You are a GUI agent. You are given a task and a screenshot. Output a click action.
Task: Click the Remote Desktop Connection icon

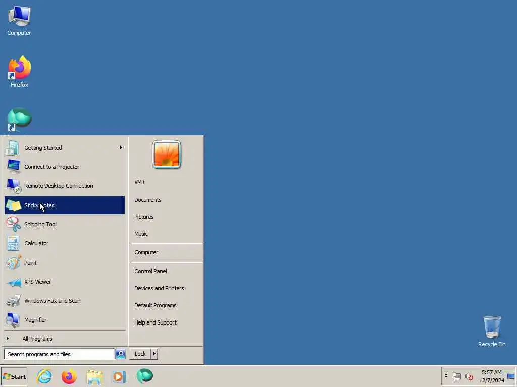point(14,186)
